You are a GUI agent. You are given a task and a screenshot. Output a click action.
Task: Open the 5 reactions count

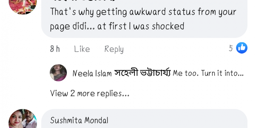point(231,48)
